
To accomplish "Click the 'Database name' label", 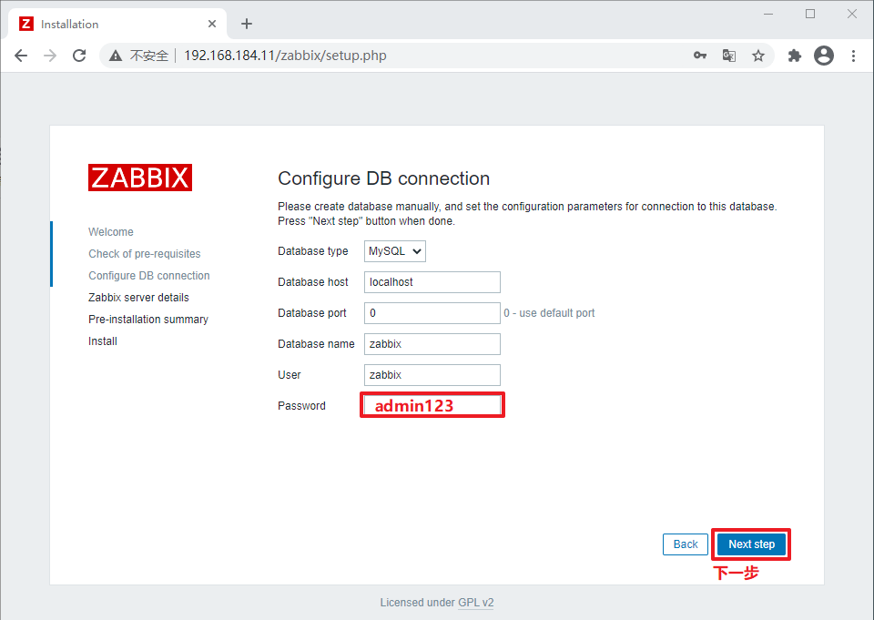I will pyautogui.click(x=316, y=344).
